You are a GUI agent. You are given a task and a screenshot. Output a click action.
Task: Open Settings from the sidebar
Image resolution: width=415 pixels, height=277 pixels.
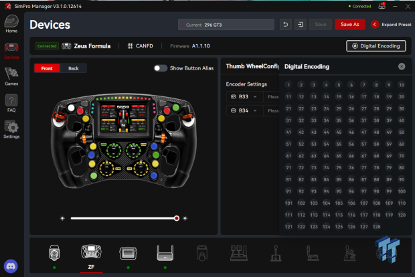point(11,129)
